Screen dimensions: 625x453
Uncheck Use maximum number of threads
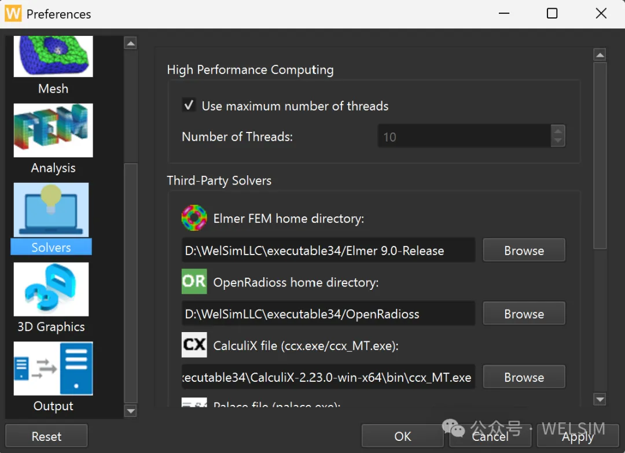189,105
